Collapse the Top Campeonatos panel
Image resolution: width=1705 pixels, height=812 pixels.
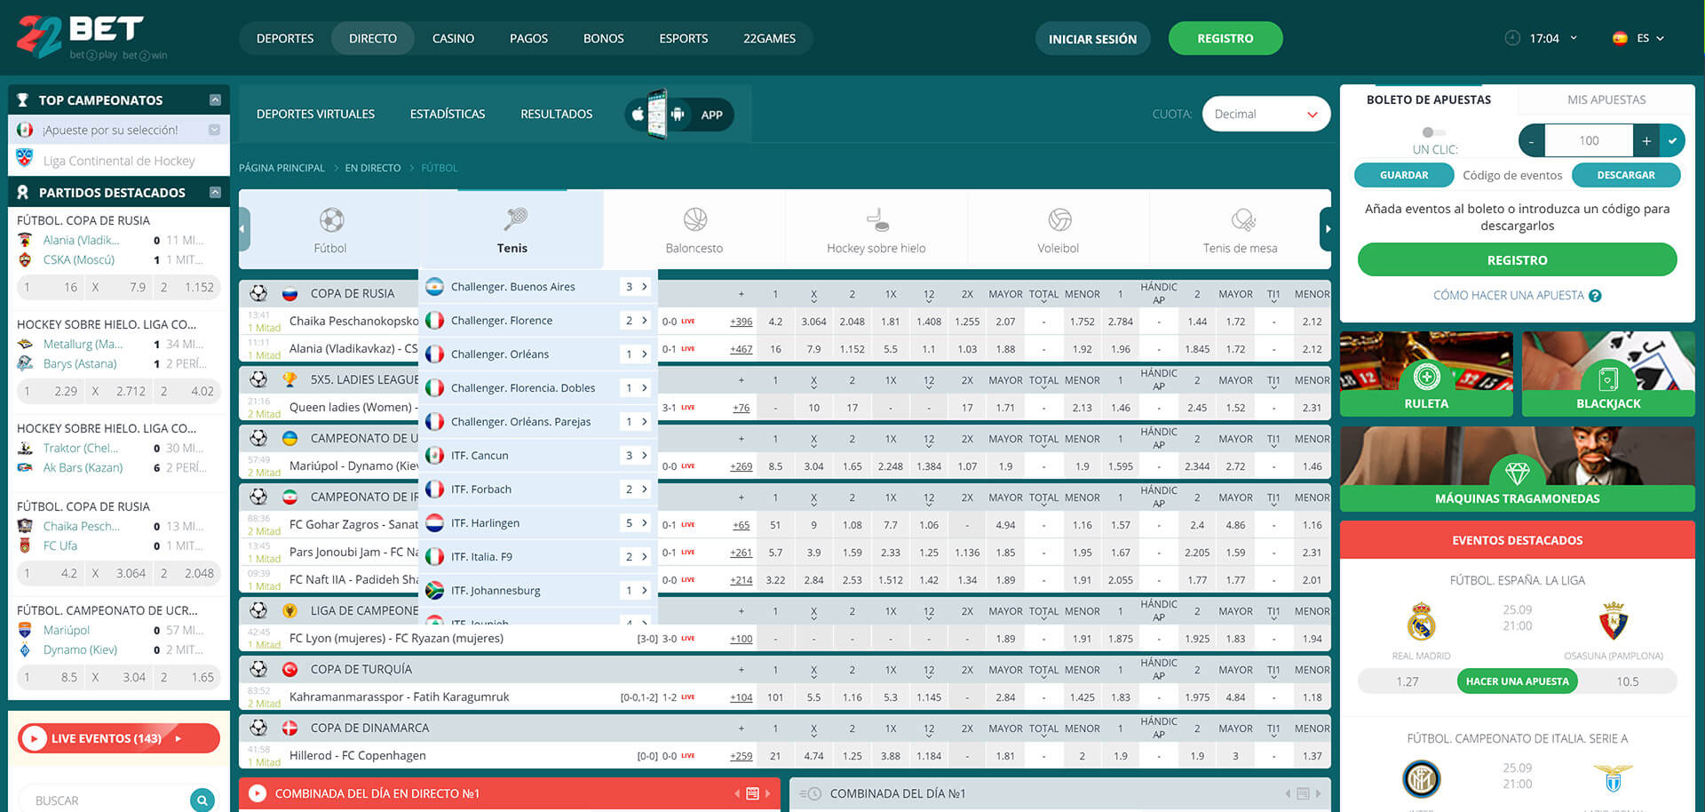pos(215,100)
